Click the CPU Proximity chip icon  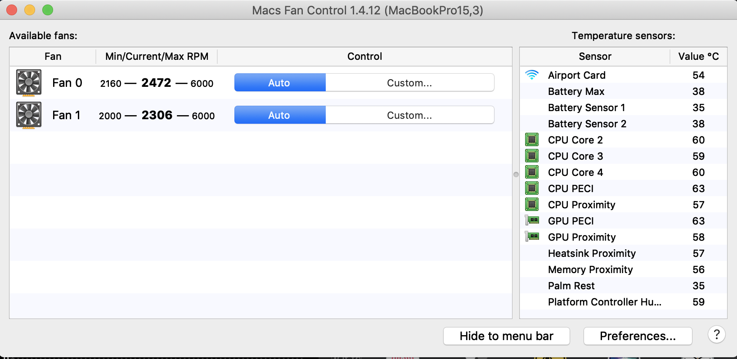(x=532, y=205)
